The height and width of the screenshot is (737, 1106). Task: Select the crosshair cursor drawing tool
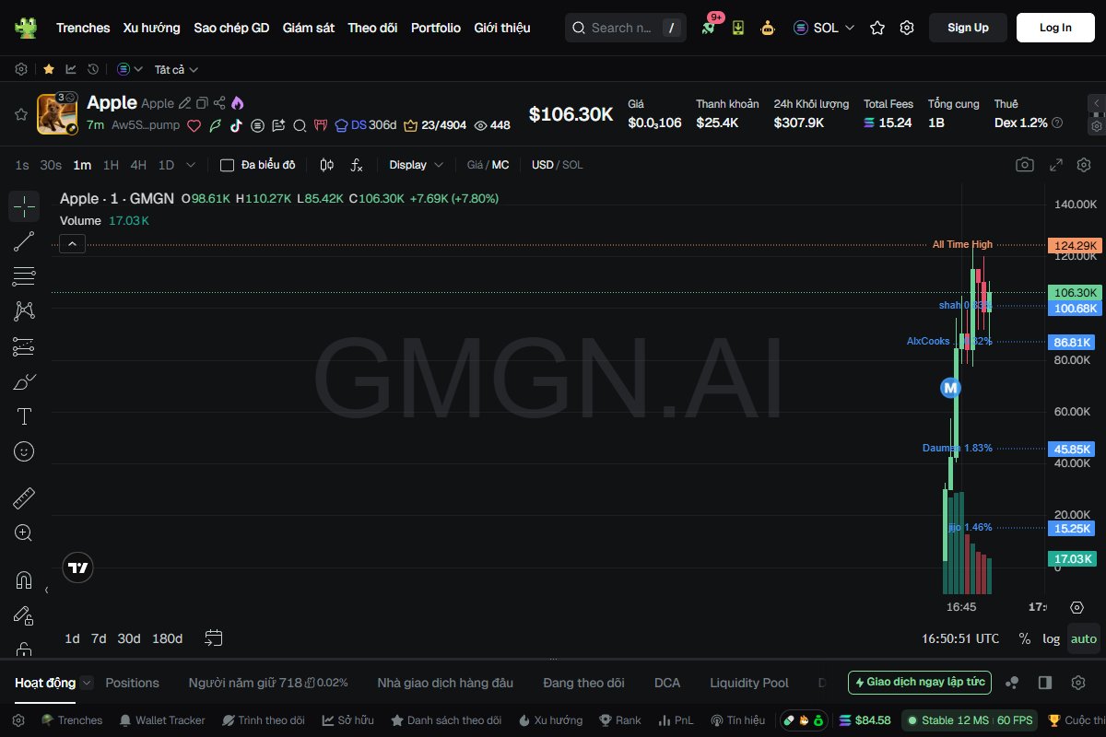24,206
